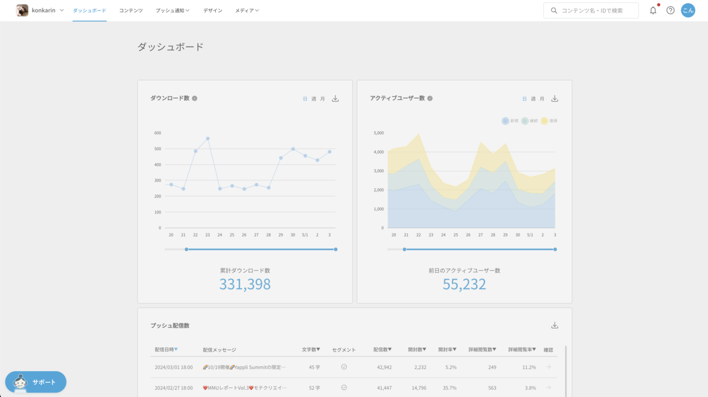Click right handle of active users range slider

(x=555, y=250)
